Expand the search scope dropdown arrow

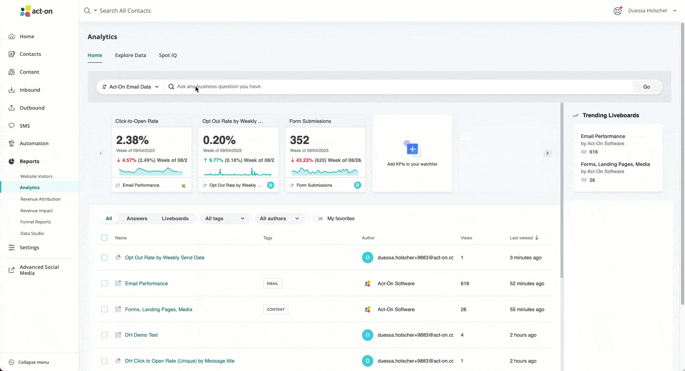pos(96,11)
